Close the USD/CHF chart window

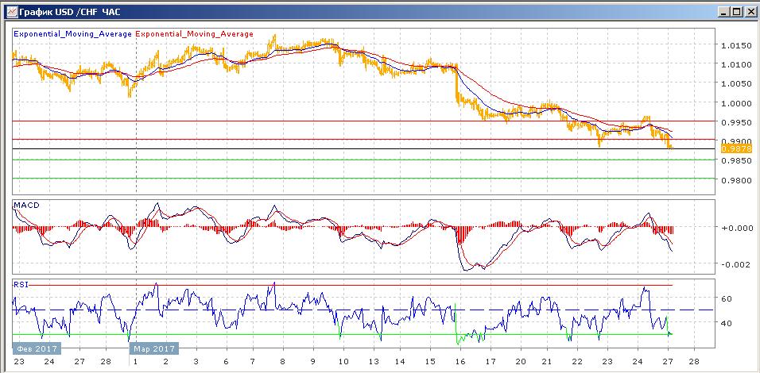750,12
